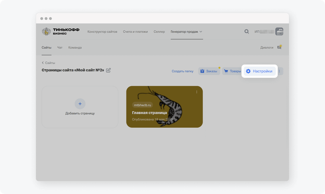Expand the Генератор продаж dropdown
Screen dimensions: 325x194
(186, 32)
